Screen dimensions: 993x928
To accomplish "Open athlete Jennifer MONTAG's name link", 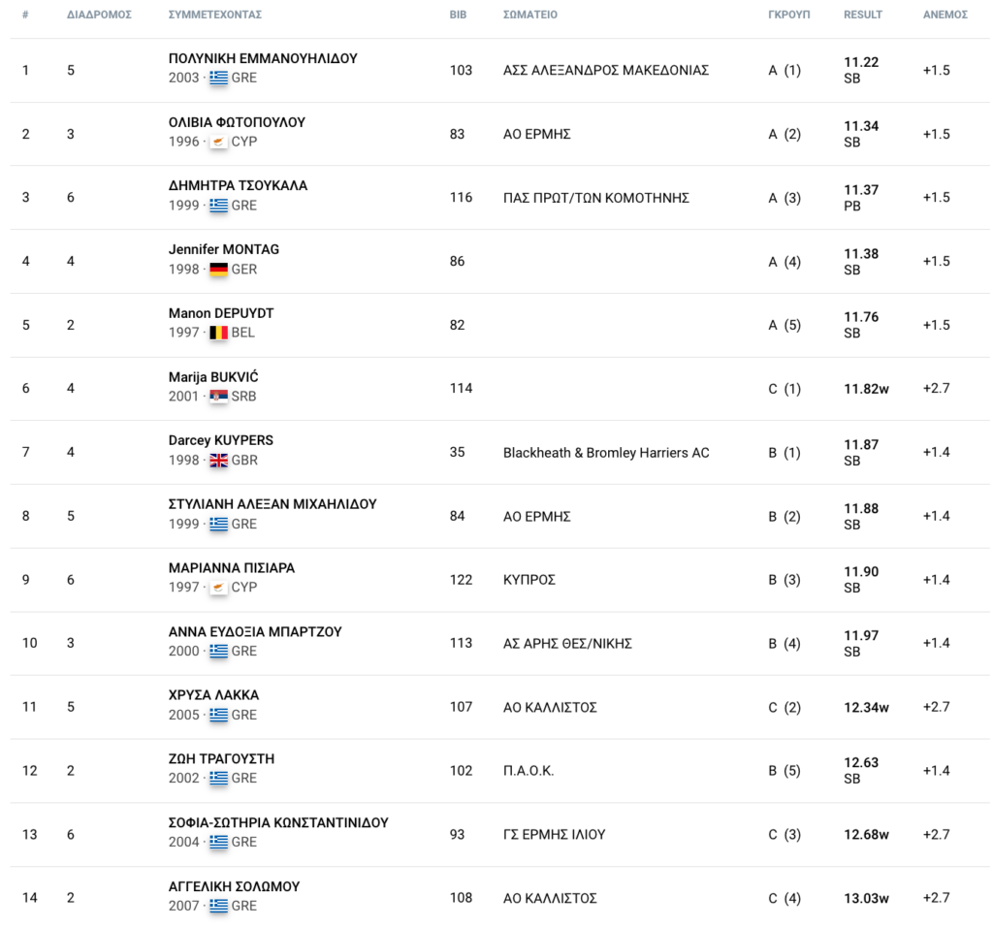I will click(x=223, y=249).
